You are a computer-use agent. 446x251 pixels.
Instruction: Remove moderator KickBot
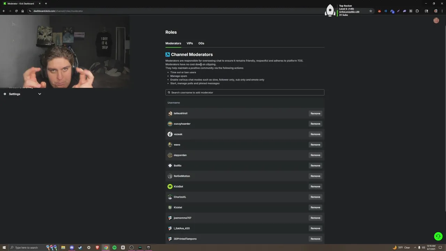click(x=315, y=187)
